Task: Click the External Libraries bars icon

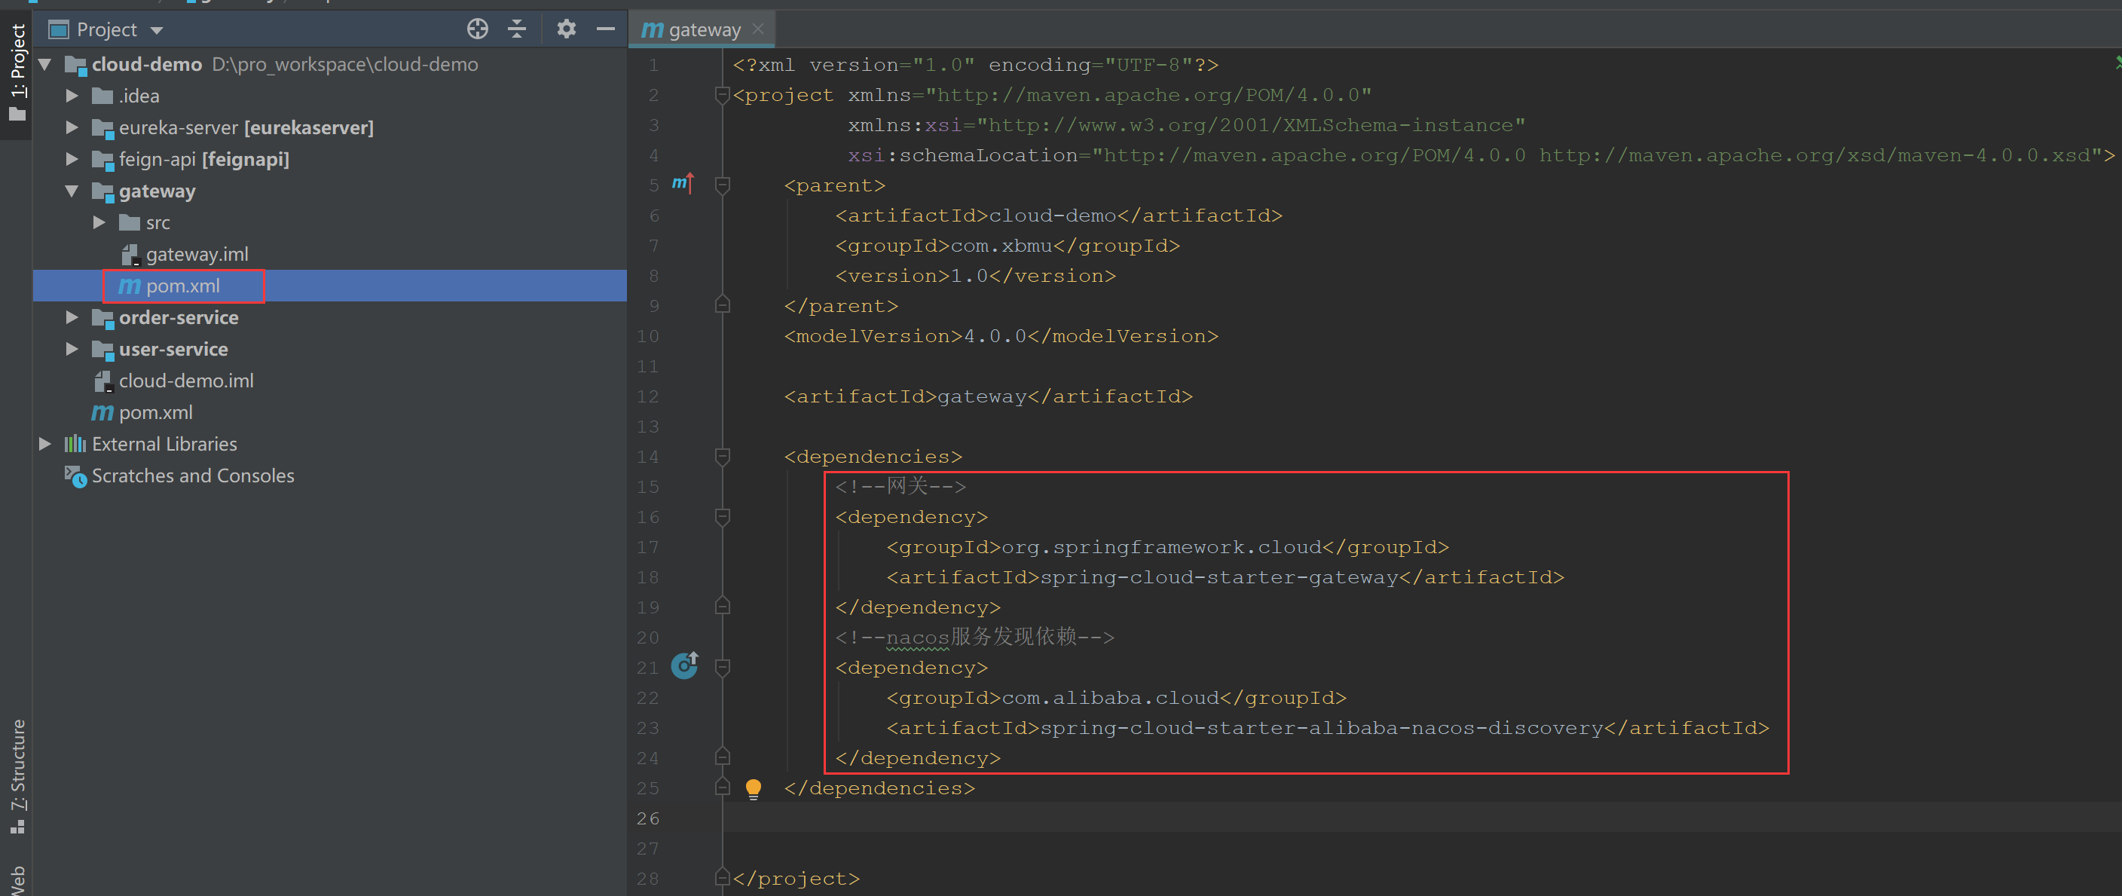Action: coord(75,444)
